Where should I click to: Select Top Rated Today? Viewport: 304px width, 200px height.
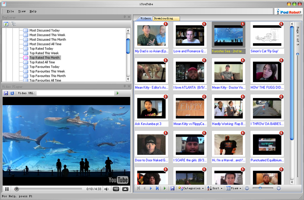[41, 49]
